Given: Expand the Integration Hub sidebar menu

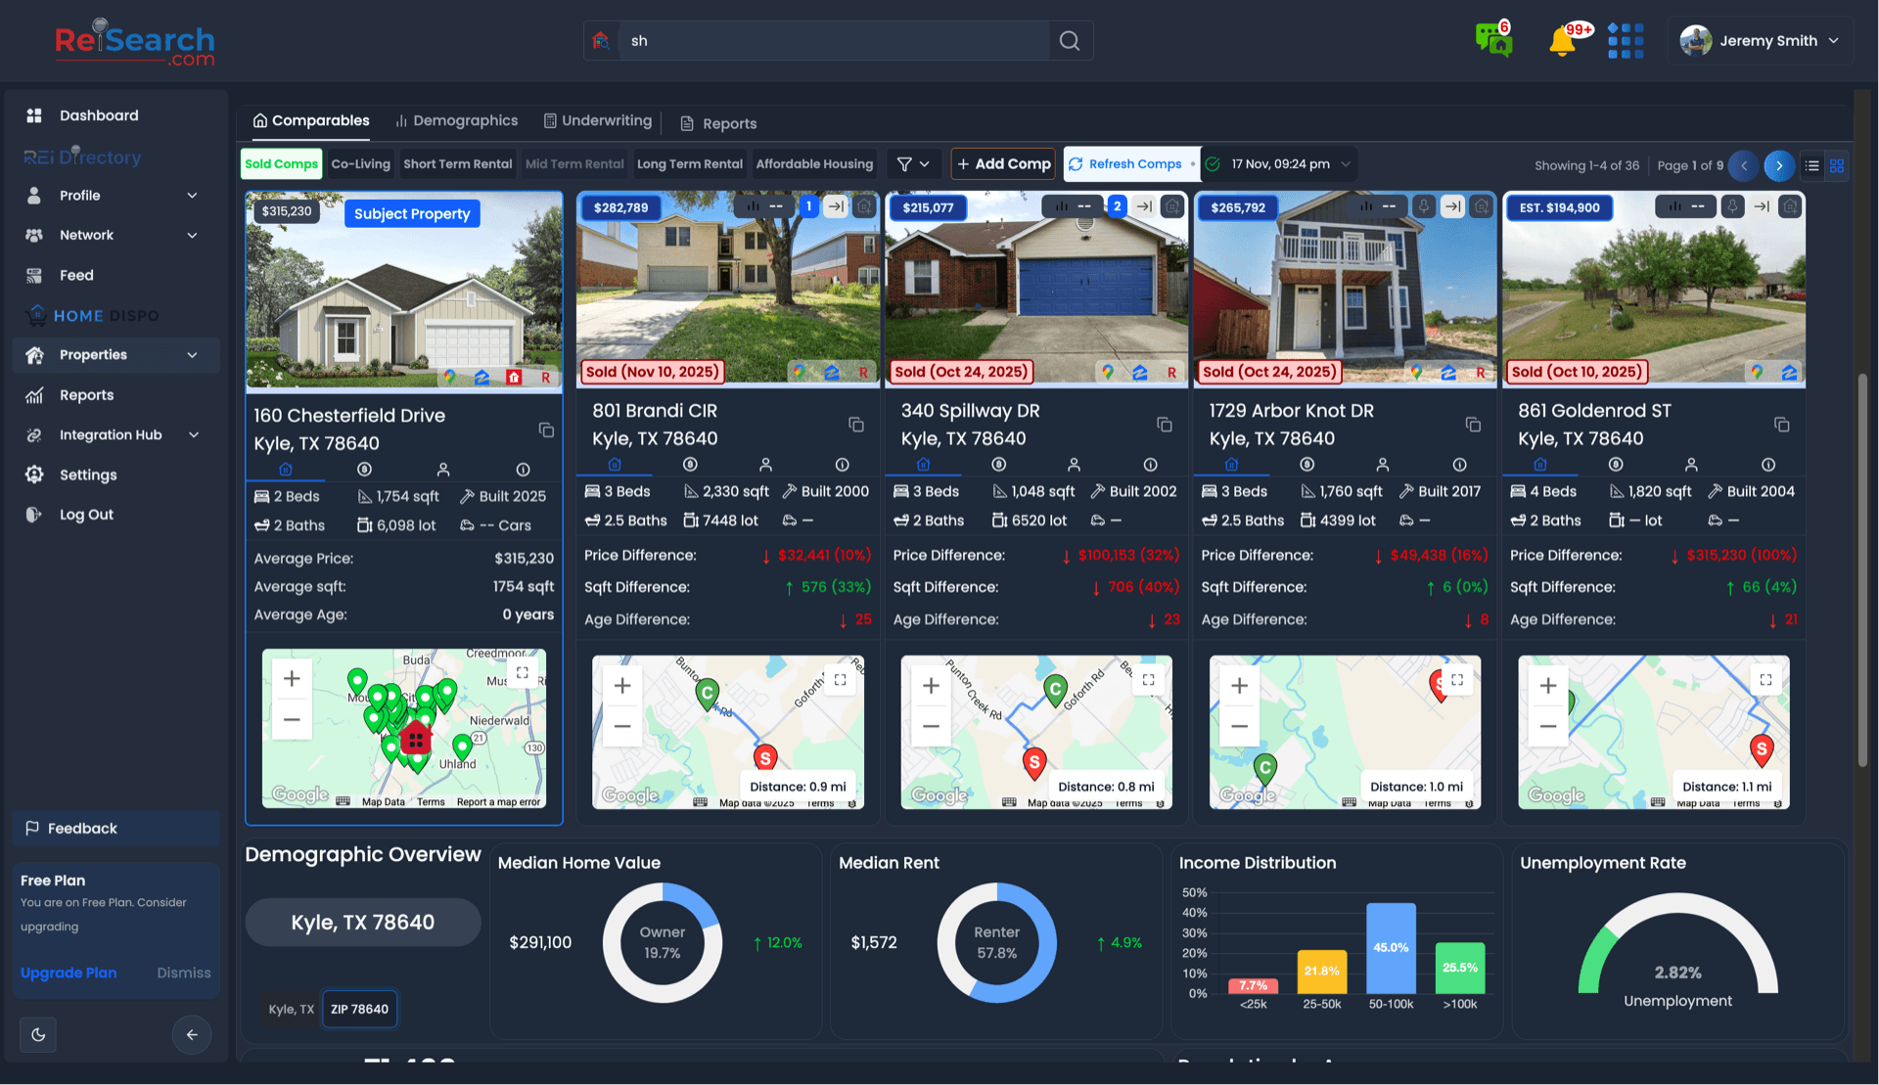Looking at the screenshot, I should (115, 434).
